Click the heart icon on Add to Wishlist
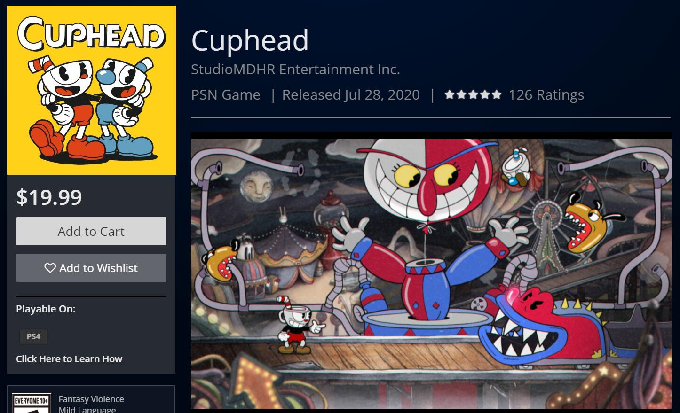Image resolution: width=680 pixels, height=413 pixels. (50, 268)
